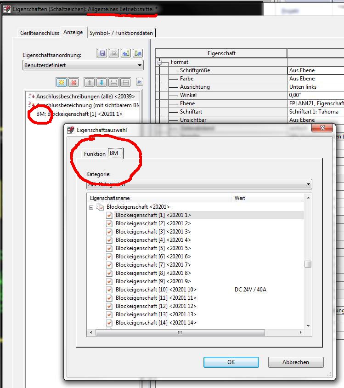
Task: Click the Unsichtbar value Aus Ebene
Action: click(316, 120)
